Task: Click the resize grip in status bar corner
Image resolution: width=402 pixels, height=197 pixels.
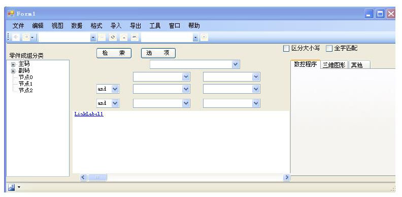Action: pyautogui.click(x=392, y=189)
